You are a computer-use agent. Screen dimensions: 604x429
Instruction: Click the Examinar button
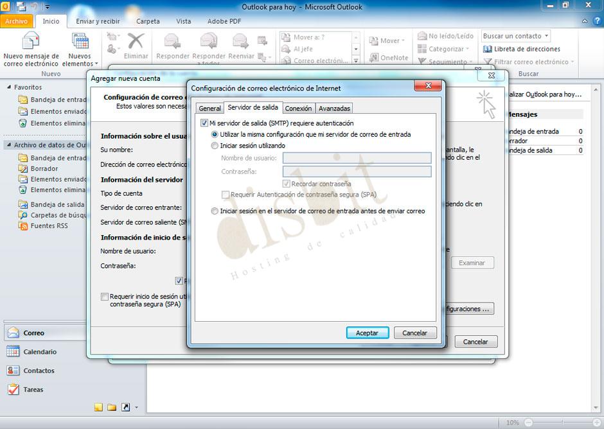[x=472, y=262]
